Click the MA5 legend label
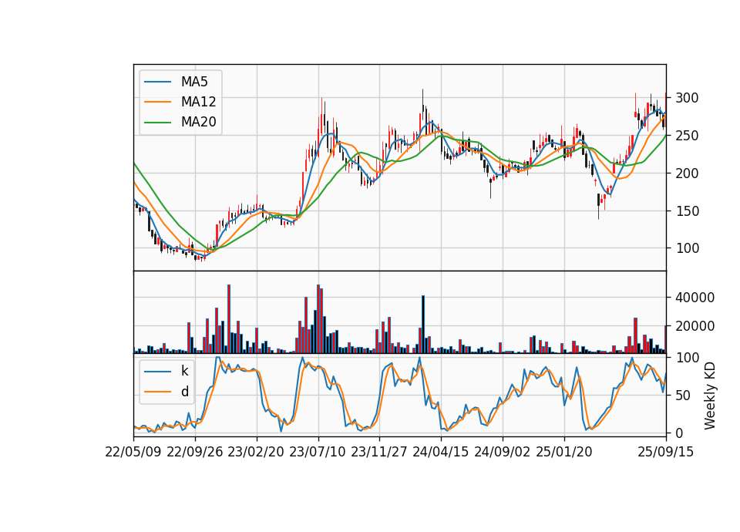Image resolution: width=740 pixels, height=532 pixels. coord(194,82)
